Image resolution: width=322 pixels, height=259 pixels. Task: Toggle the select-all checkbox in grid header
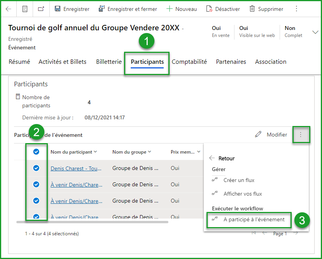36,152
